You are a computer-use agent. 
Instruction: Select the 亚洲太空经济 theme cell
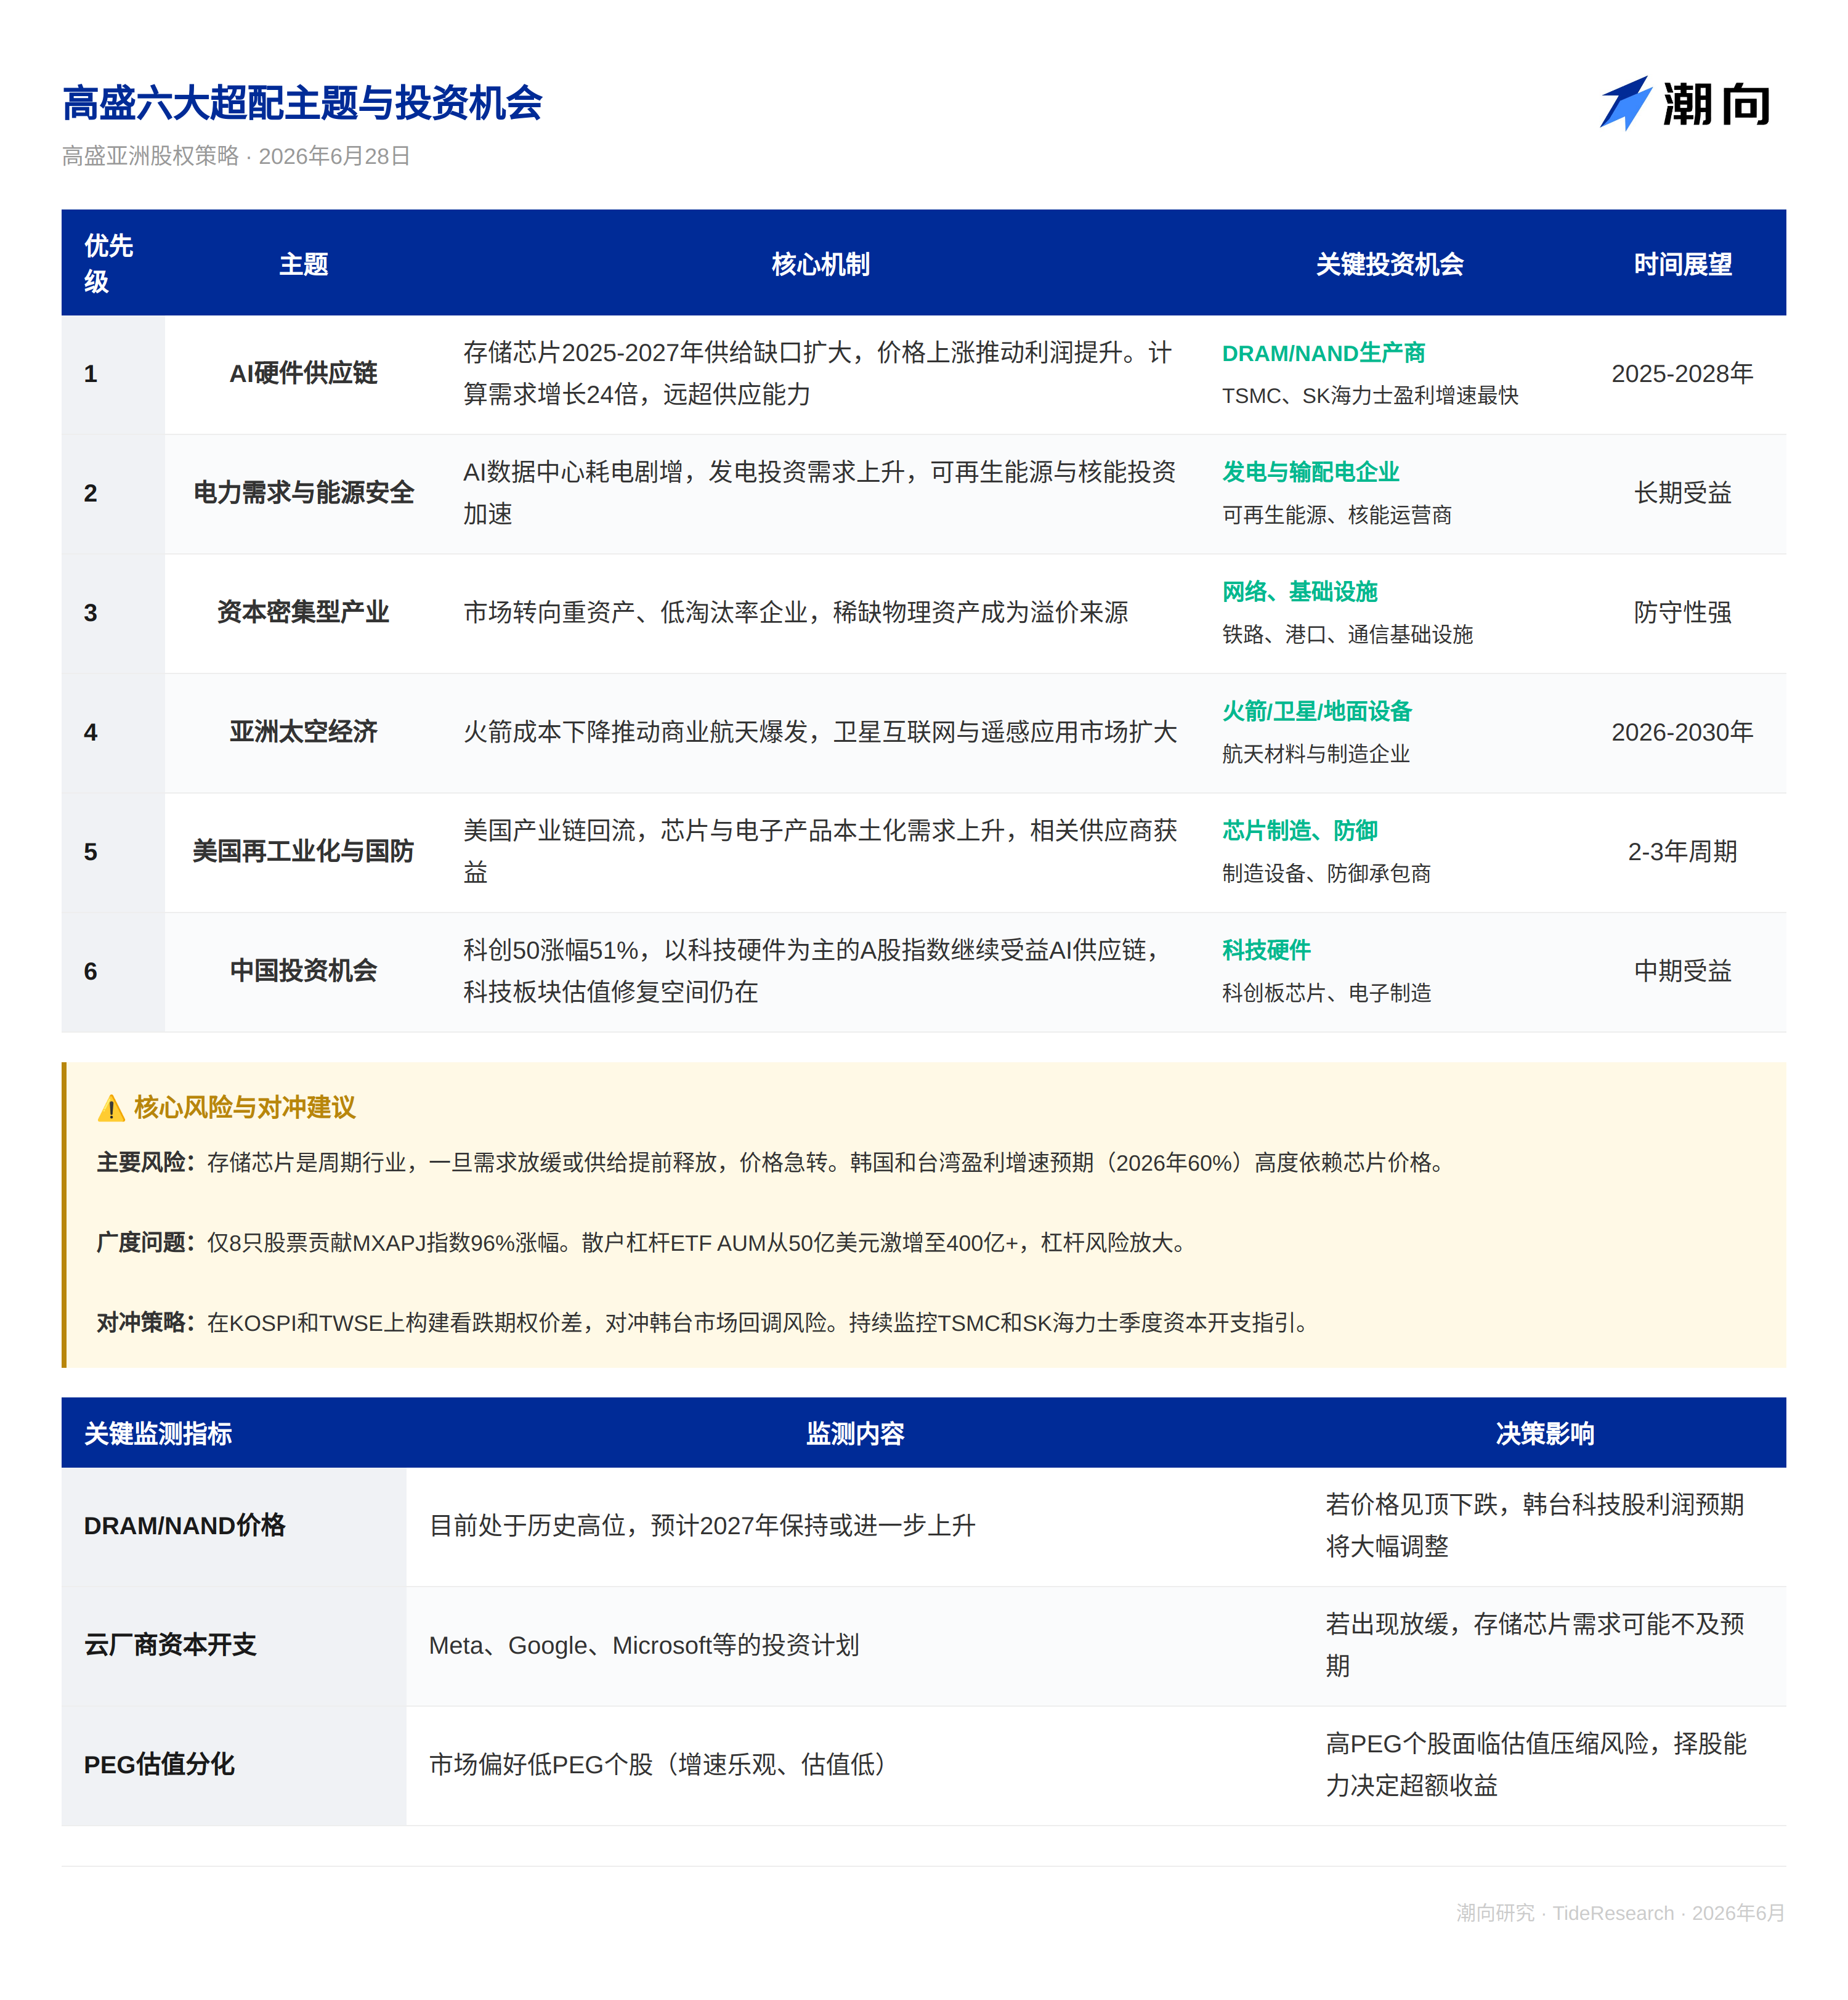click(303, 732)
